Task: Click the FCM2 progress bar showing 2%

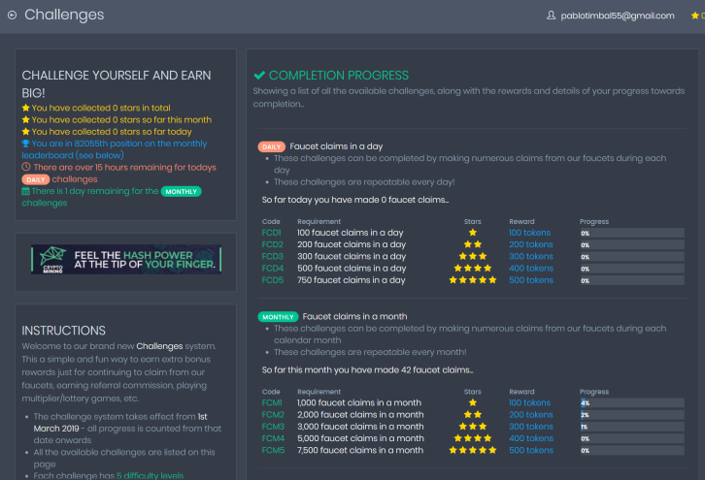Action: (x=632, y=415)
